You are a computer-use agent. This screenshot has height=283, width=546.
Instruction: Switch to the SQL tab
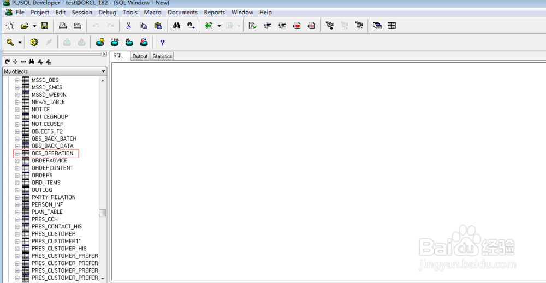pos(118,56)
